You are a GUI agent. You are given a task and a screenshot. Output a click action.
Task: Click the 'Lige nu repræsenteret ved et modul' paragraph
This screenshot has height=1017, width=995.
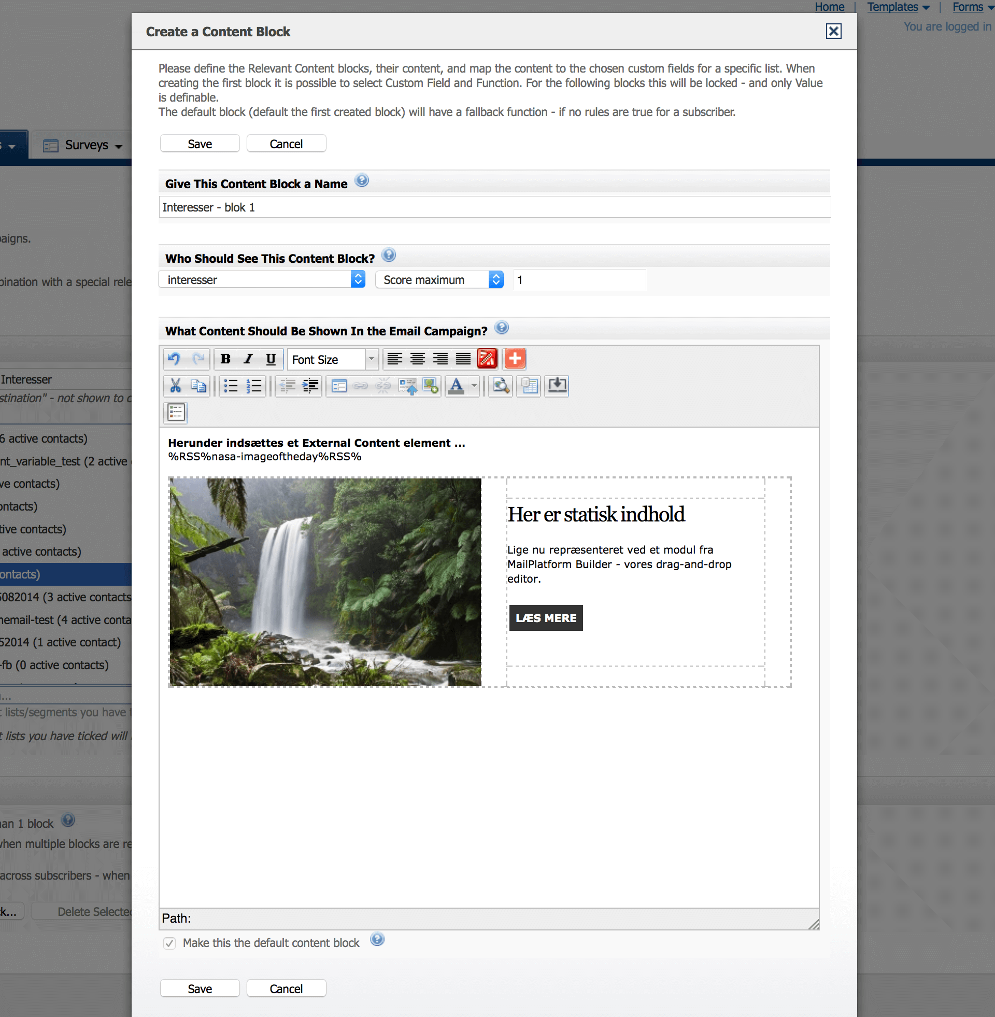point(619,564)
